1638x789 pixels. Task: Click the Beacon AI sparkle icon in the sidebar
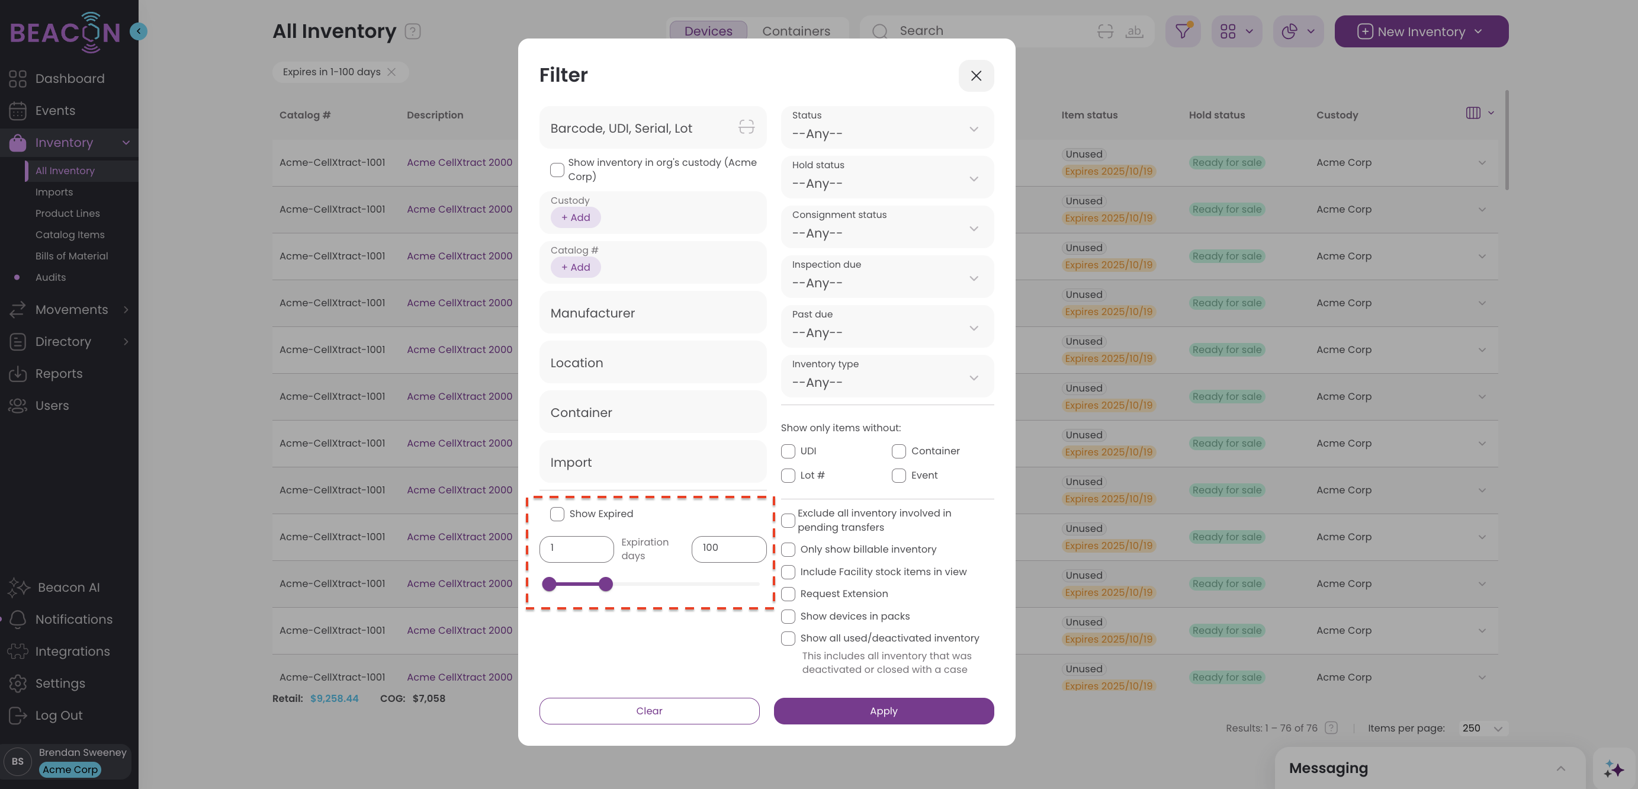[18, 587]
